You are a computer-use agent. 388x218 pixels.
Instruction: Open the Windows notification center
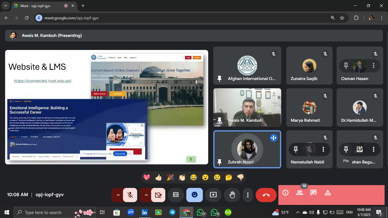(x=379, y=213)
